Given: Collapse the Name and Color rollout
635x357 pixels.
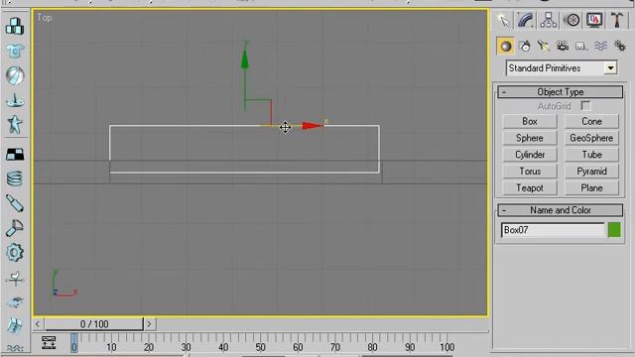Looking at the screenshot, I should point(560,210).
